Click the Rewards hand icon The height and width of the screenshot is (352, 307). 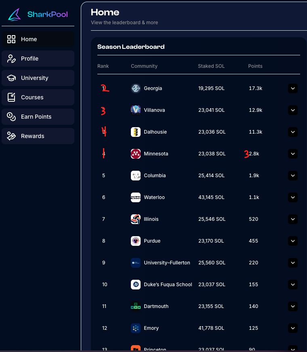point(11,136)
